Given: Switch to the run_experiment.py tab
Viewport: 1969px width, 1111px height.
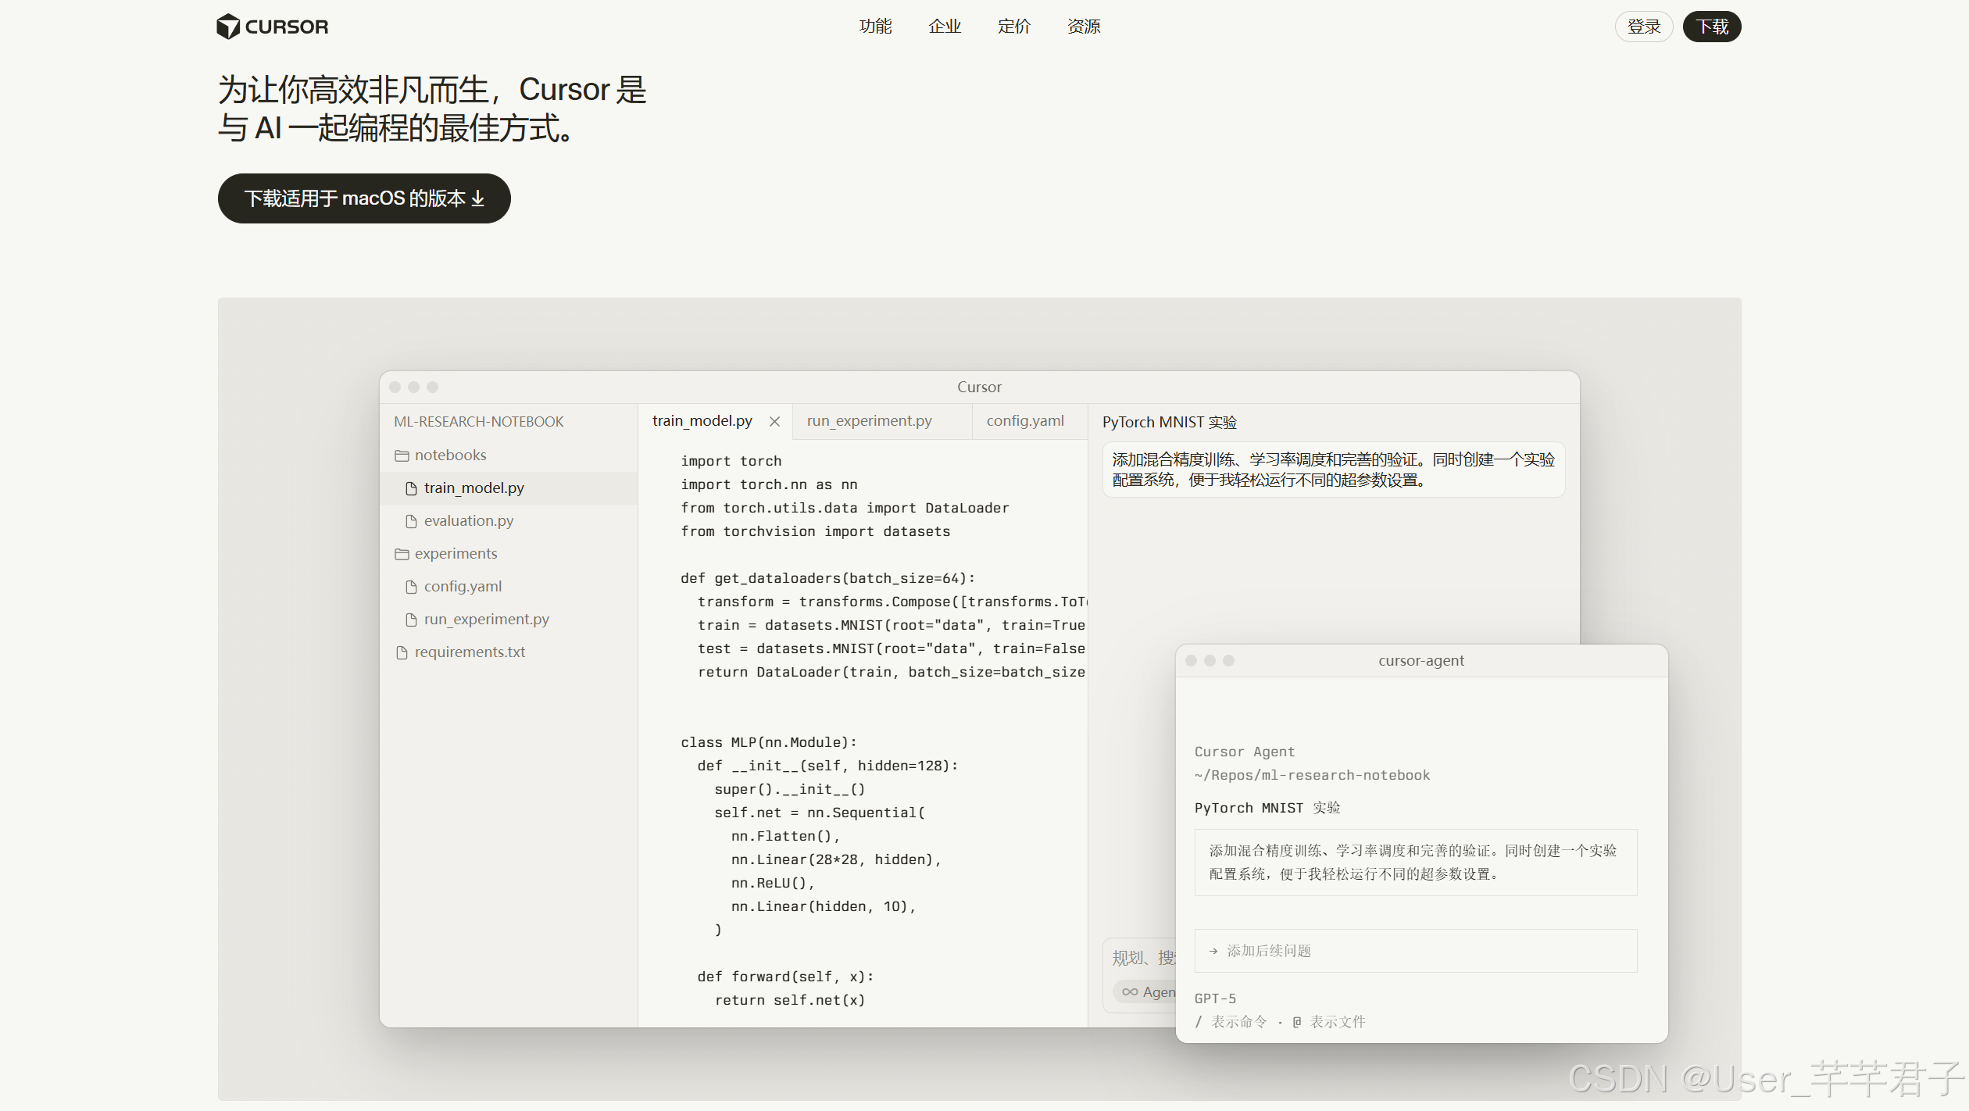Looking at the screenshot, I should 869,421.
